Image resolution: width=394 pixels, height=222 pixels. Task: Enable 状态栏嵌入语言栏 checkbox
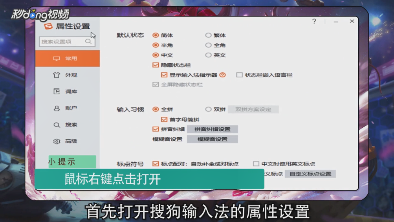pos(239,75)
